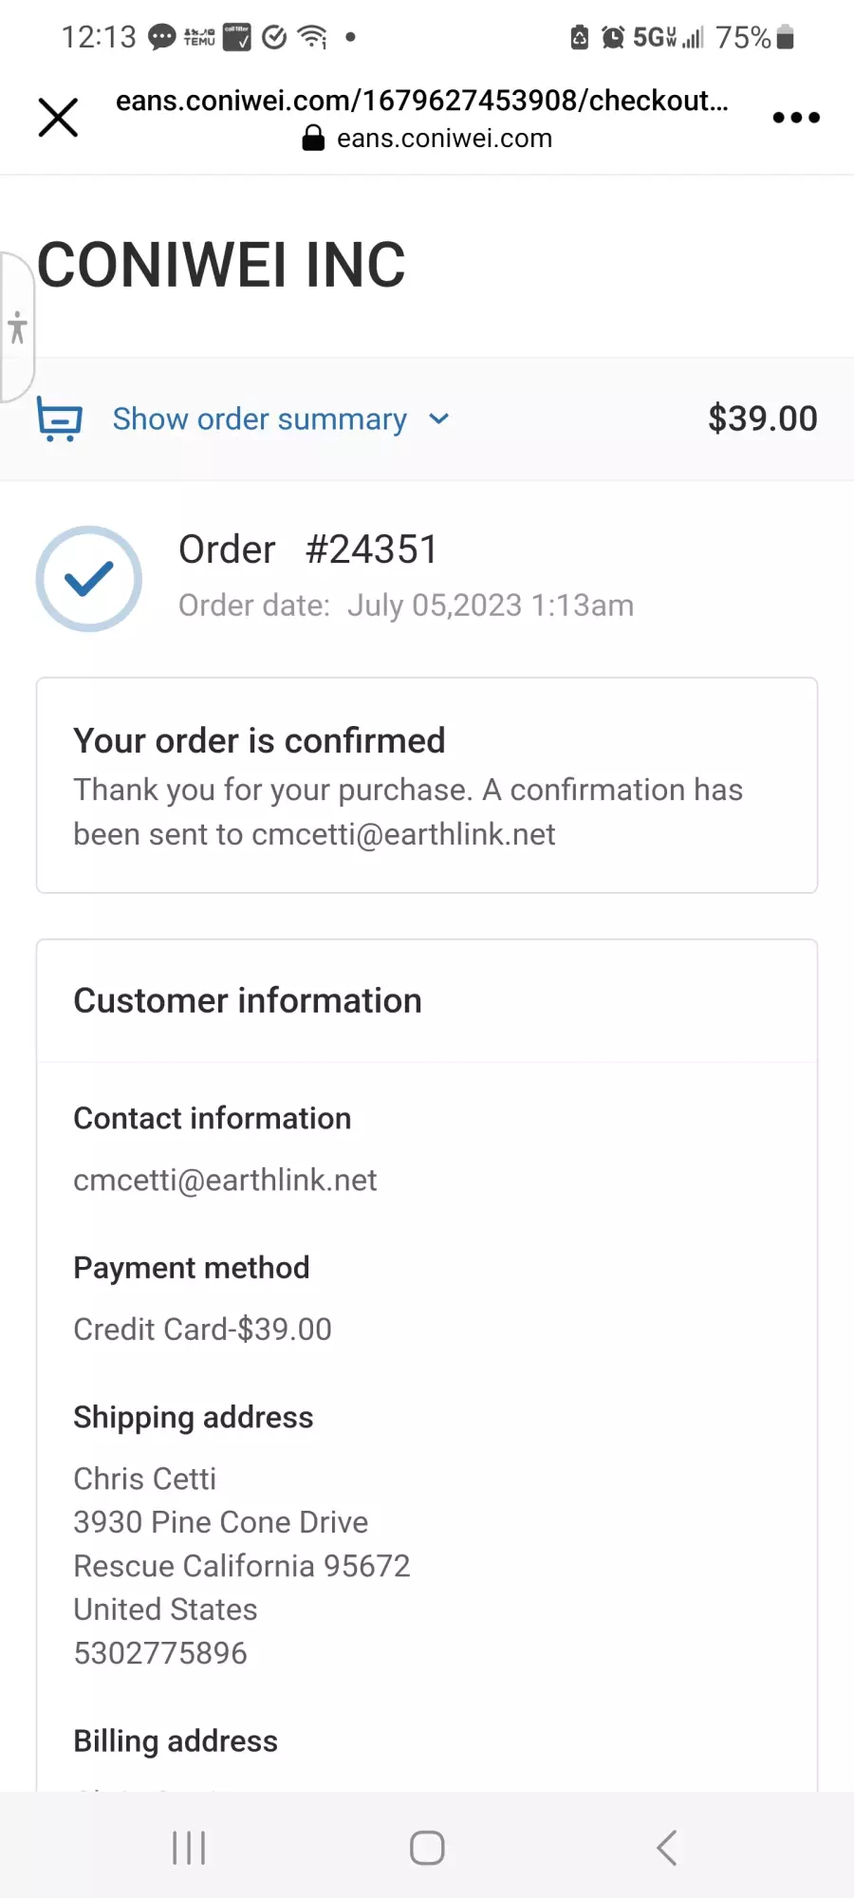Tap cmcetti@earthlink.net under Contact information
Viewport: 854px width, 1898px height.
coord(226,1180)
